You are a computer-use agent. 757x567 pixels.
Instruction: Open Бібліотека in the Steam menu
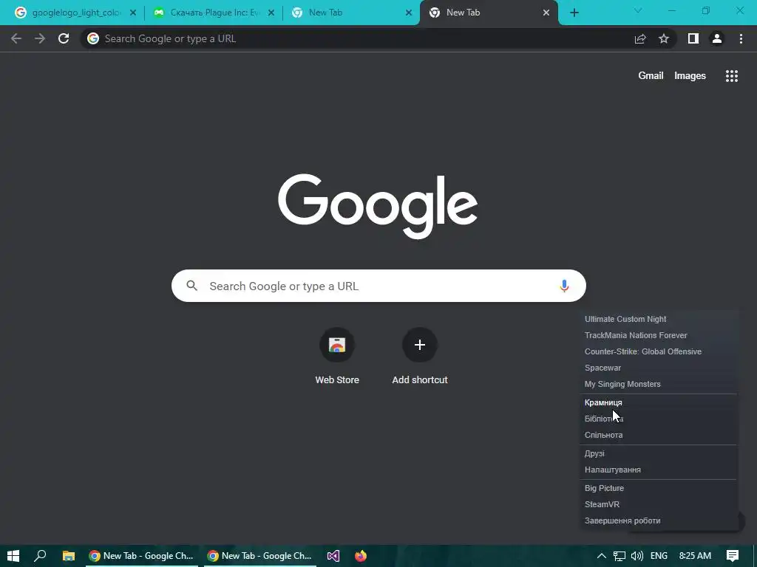click(659, 419)
